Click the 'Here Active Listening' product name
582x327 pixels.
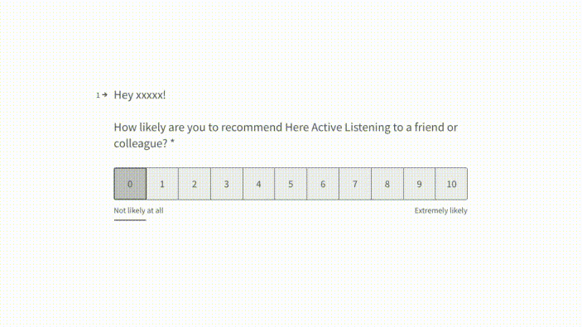tap(338, 127)
